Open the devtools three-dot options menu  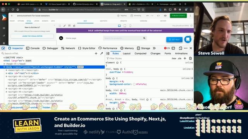(x=186, y=48)
